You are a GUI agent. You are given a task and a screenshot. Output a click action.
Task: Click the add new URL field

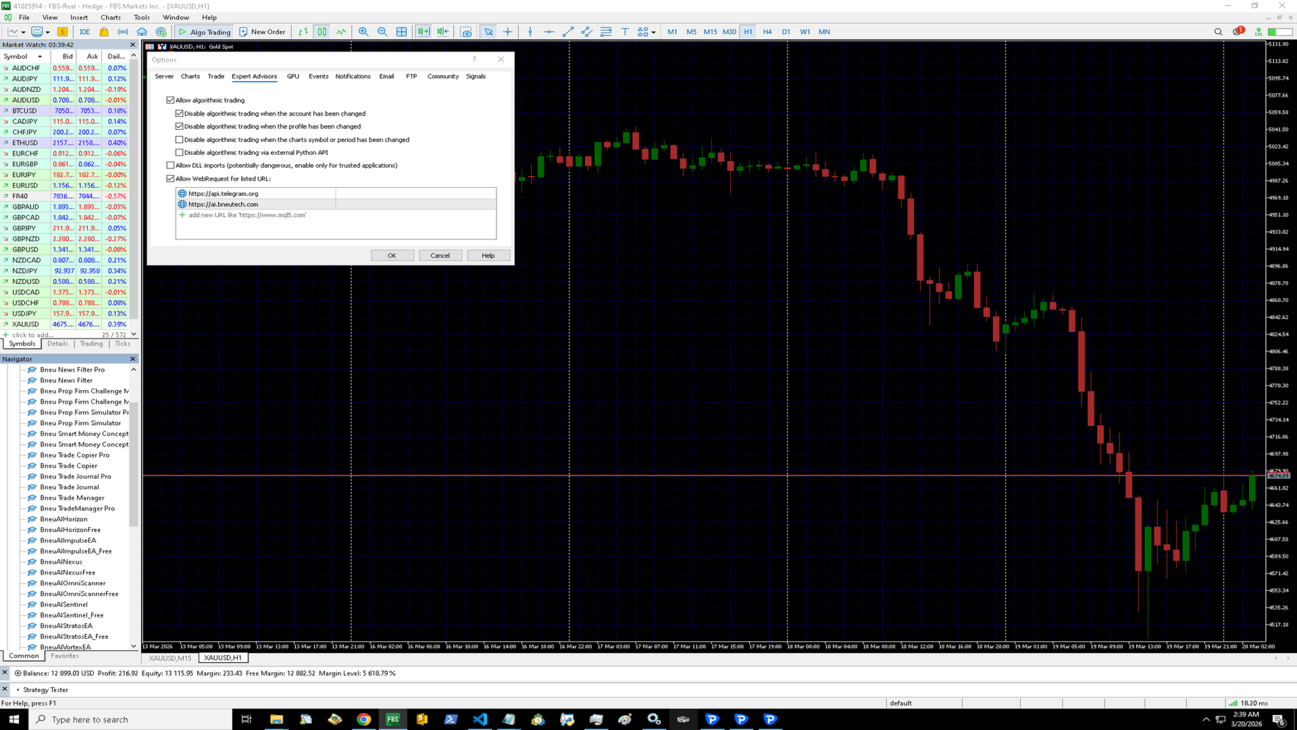247,215
